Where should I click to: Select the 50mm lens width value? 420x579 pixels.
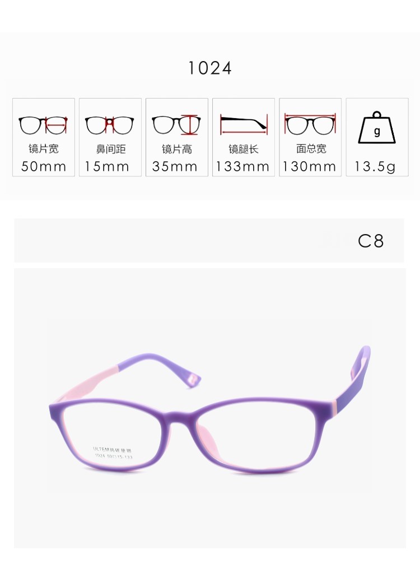point(44,166)
